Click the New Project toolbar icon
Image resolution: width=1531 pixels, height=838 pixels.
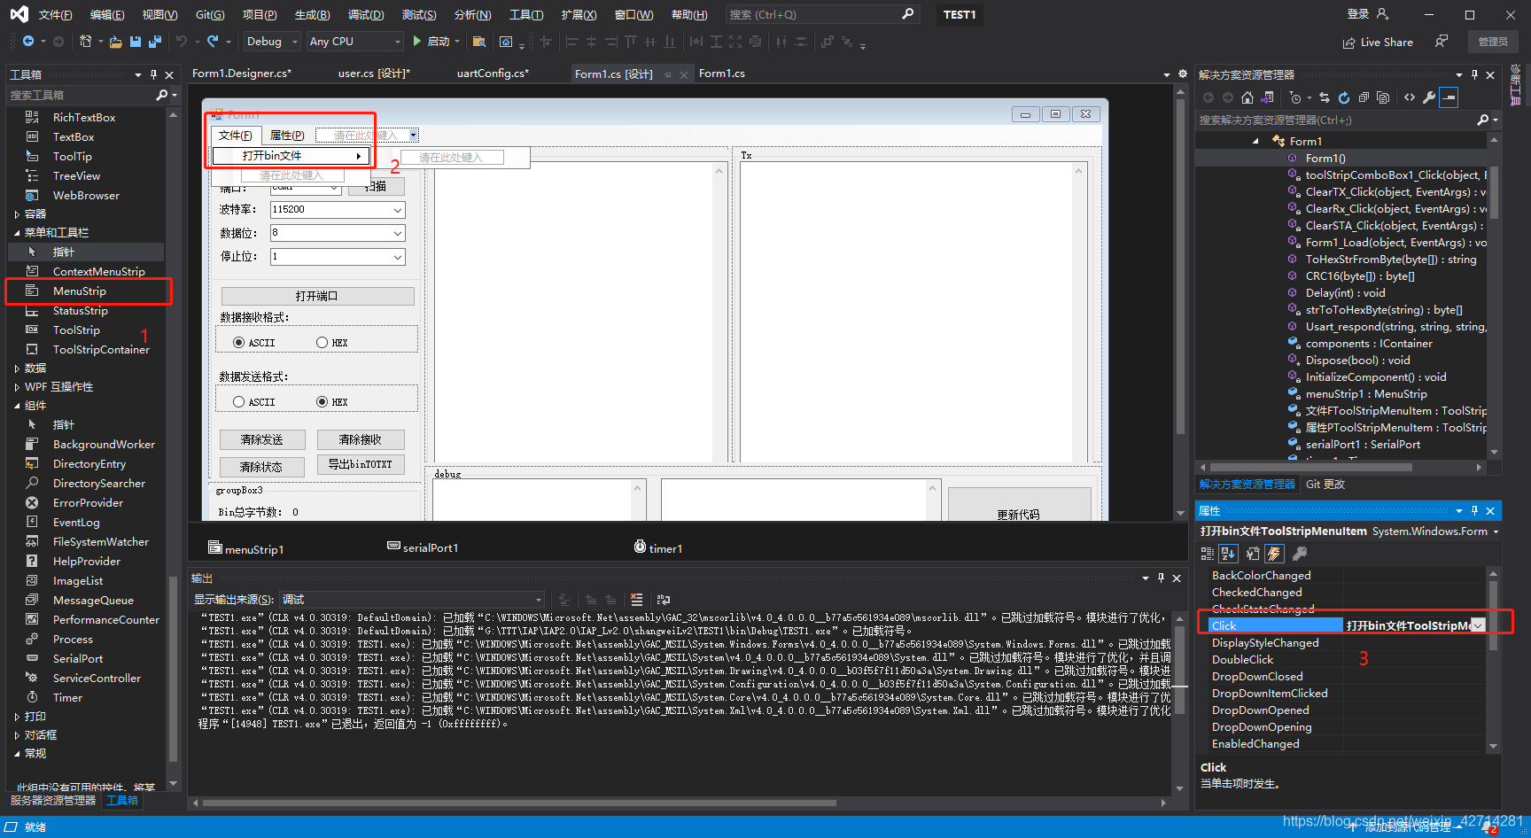[85, 42]
